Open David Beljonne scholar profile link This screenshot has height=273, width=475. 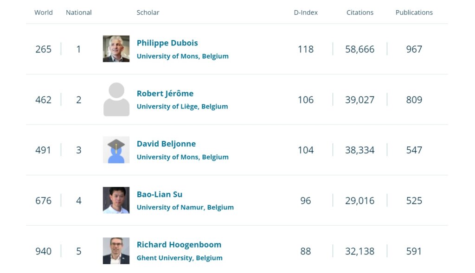[x=167, y=144]
